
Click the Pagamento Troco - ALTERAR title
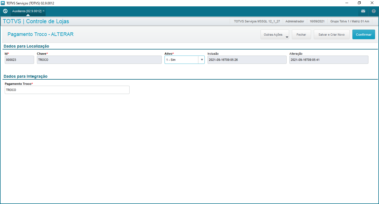click(x=41, y=34)
